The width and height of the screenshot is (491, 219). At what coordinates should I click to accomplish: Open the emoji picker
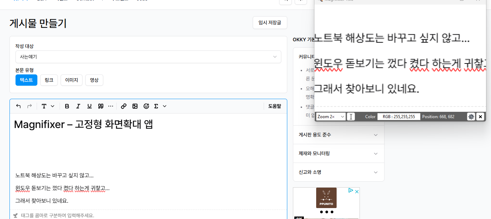[x=146, y=106]
